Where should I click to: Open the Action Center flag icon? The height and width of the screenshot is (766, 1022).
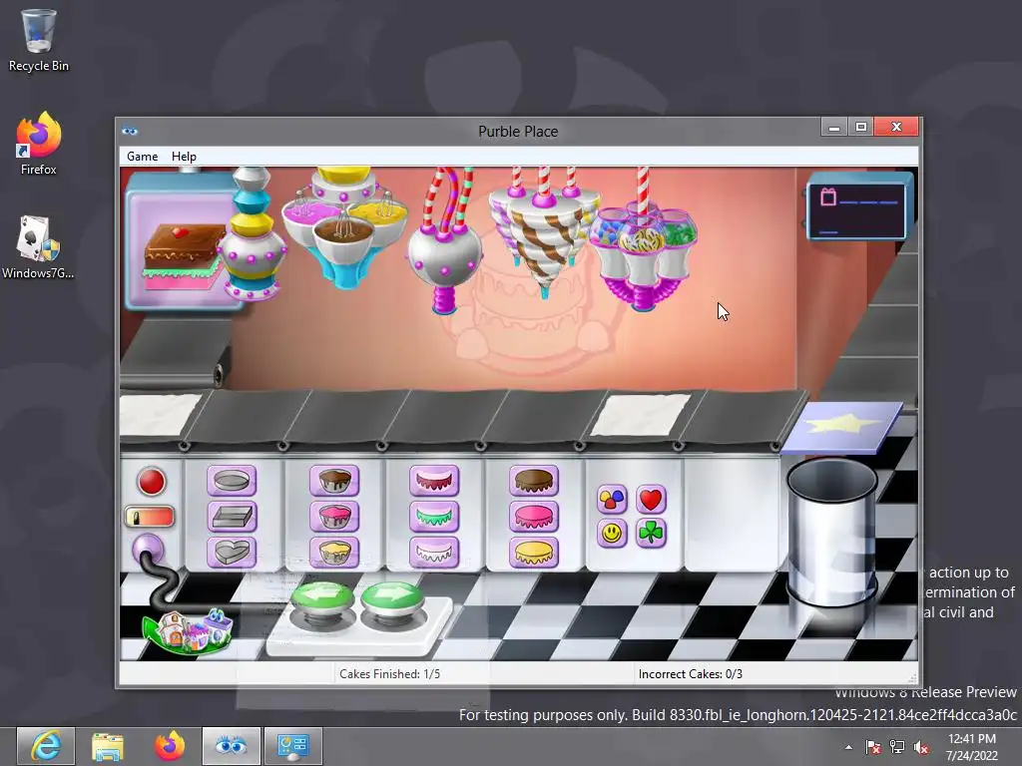coord(872,747)
